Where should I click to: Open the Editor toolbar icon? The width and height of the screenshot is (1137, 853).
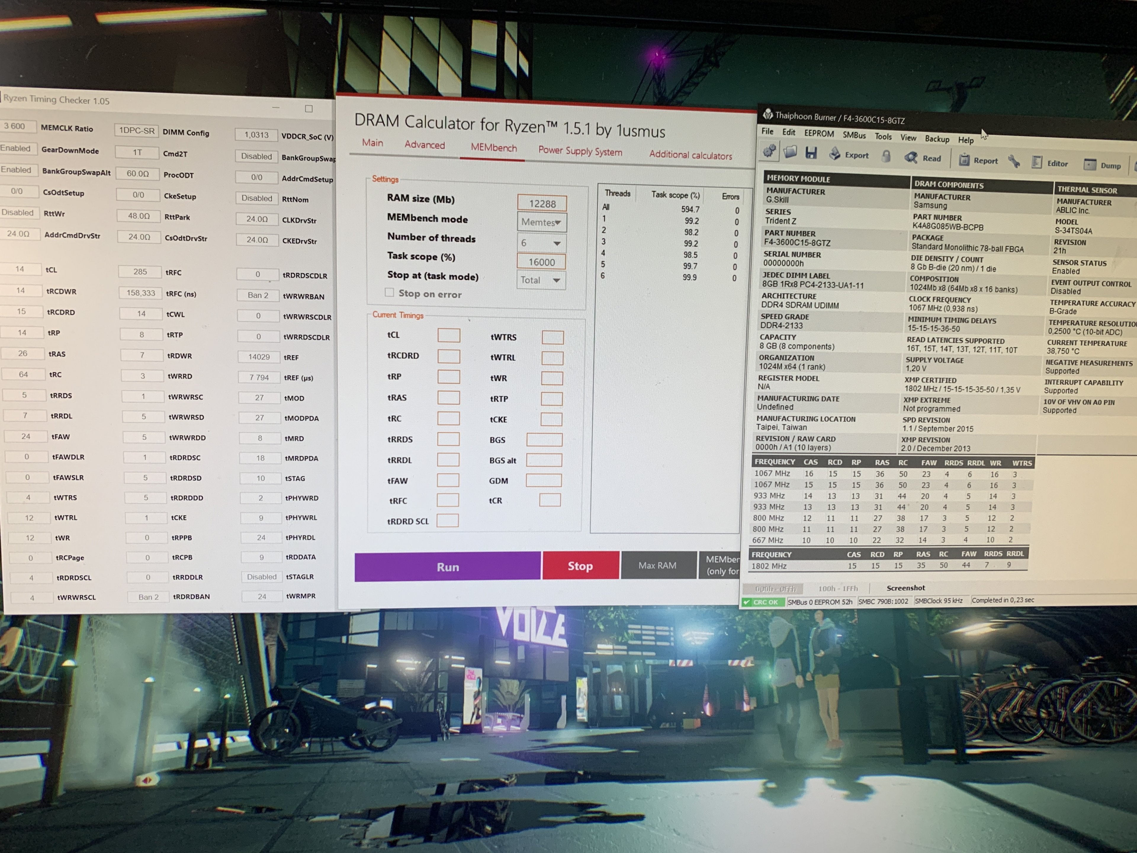(1037, 163)
